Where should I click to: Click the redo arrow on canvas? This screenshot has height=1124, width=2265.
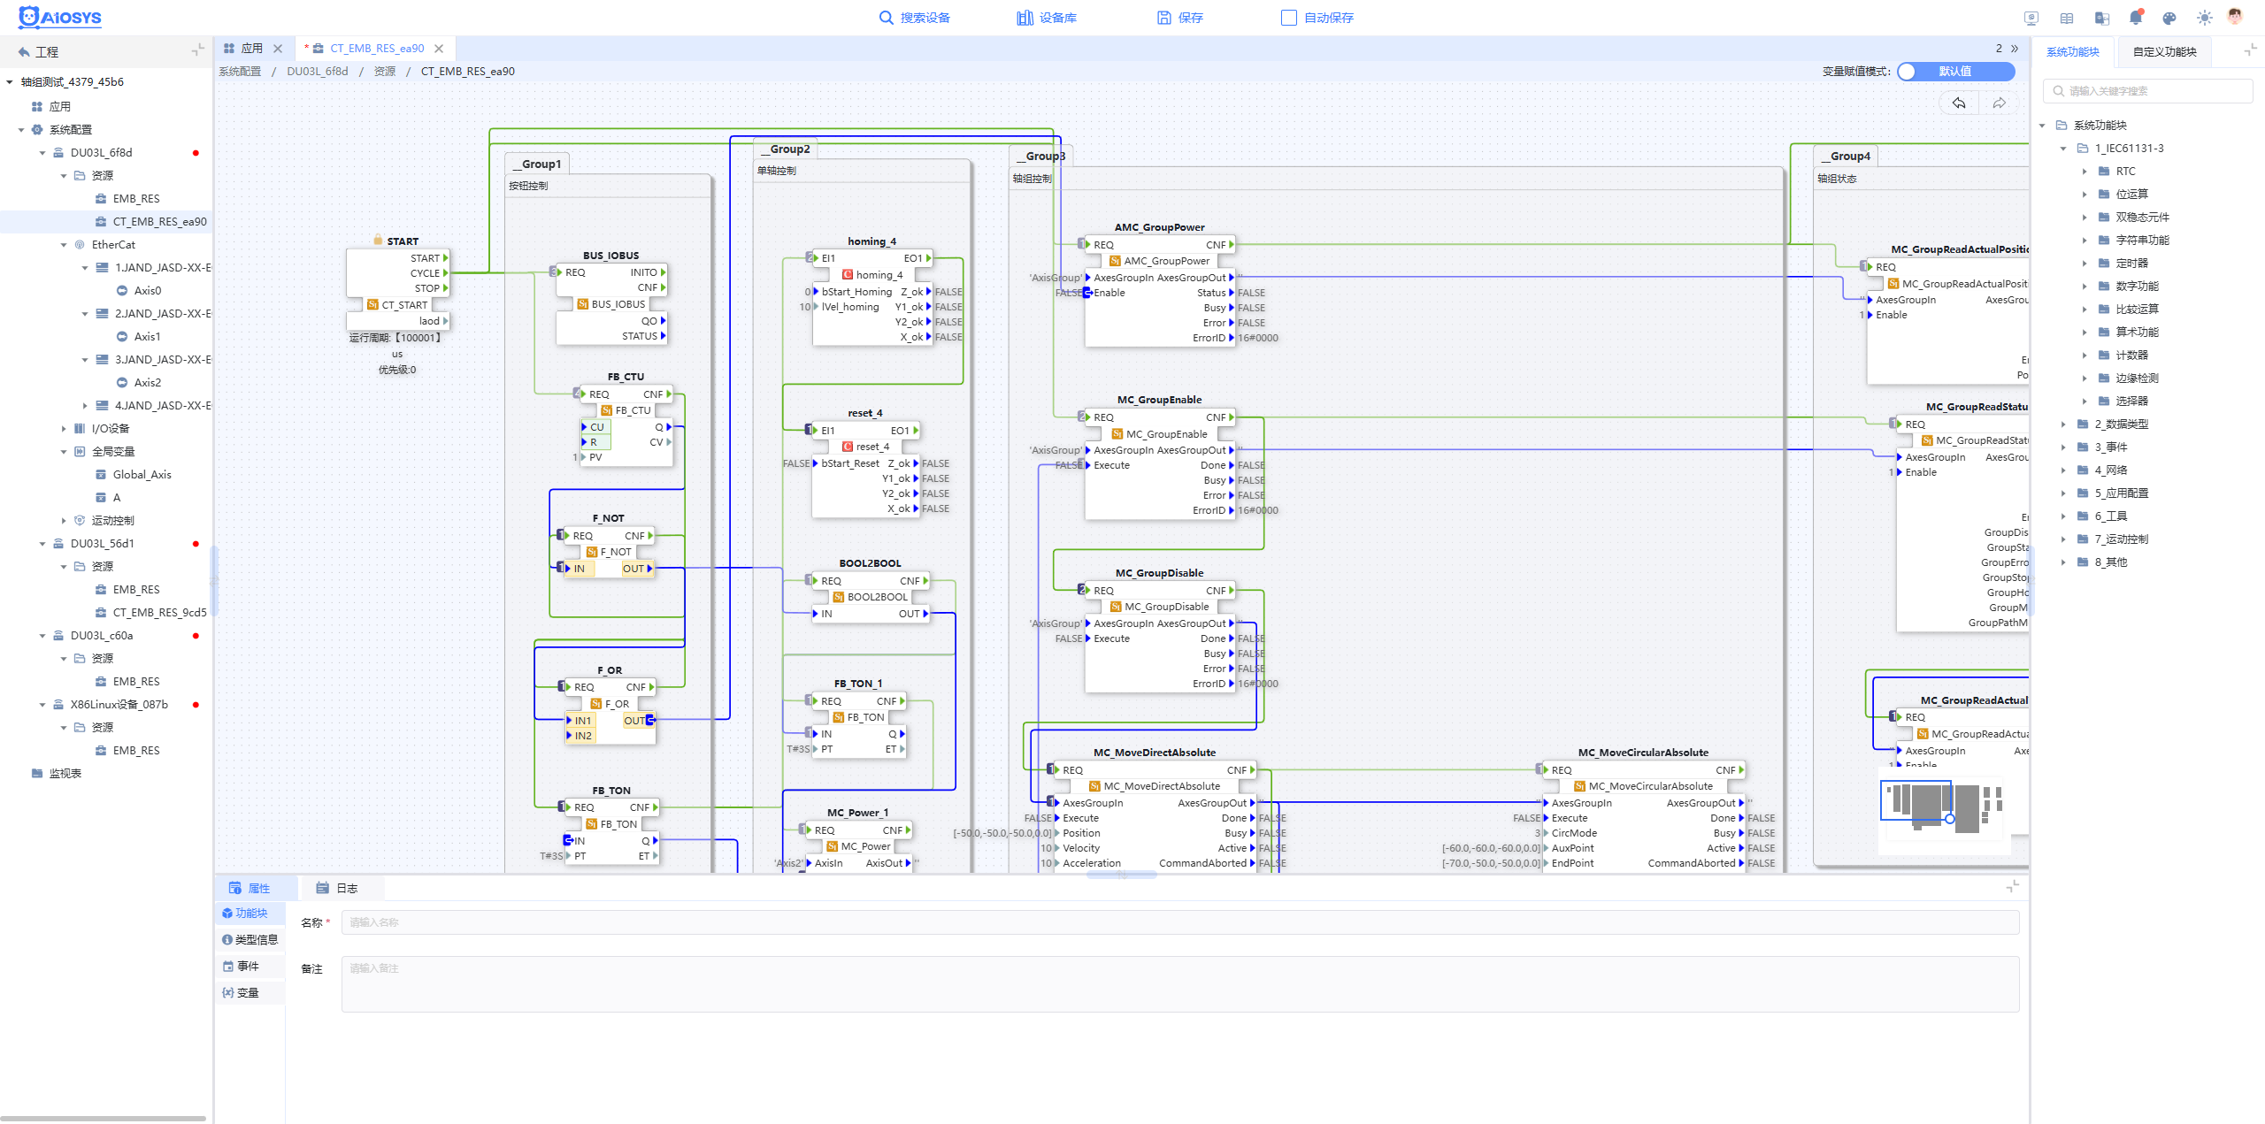pos(1999,103)
